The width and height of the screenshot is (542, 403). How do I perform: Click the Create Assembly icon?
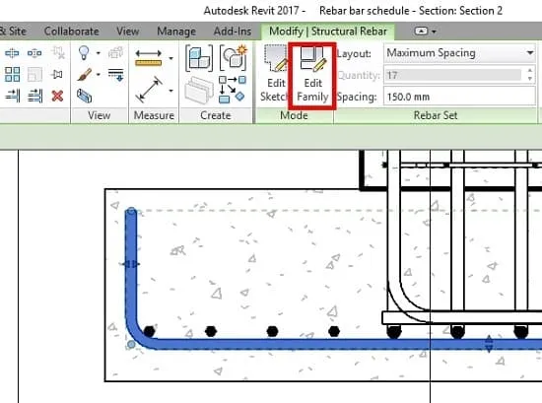pos(199,58)
